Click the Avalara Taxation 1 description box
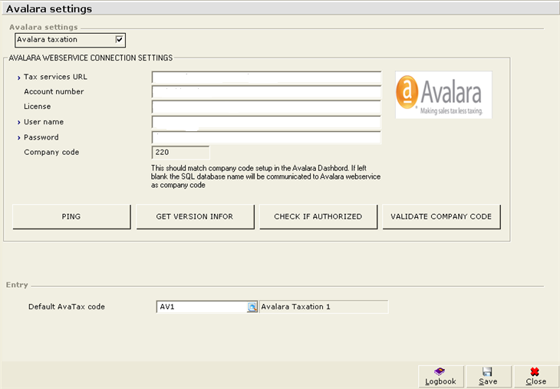 coord(324,307)
